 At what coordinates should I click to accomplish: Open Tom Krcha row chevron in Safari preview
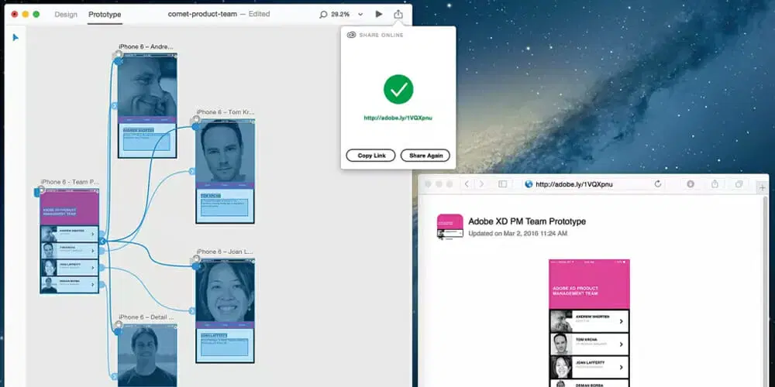[622, 344]
